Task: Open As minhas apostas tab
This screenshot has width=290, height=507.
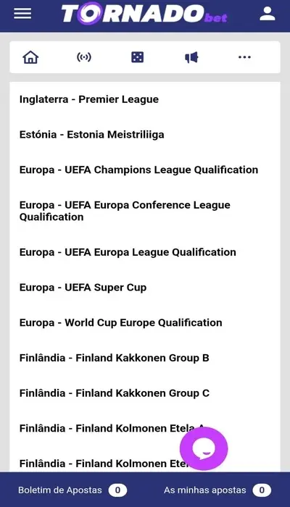Action: pos(217,490)
